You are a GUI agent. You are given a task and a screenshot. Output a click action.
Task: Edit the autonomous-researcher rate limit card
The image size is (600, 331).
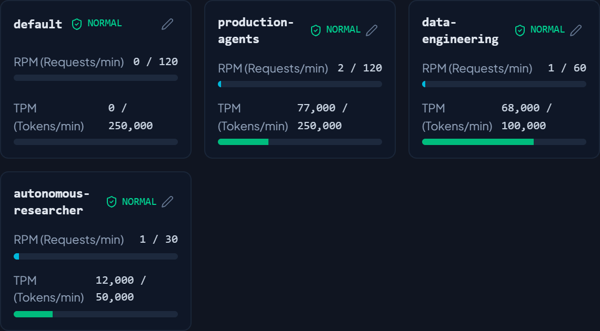coord(167,202)
